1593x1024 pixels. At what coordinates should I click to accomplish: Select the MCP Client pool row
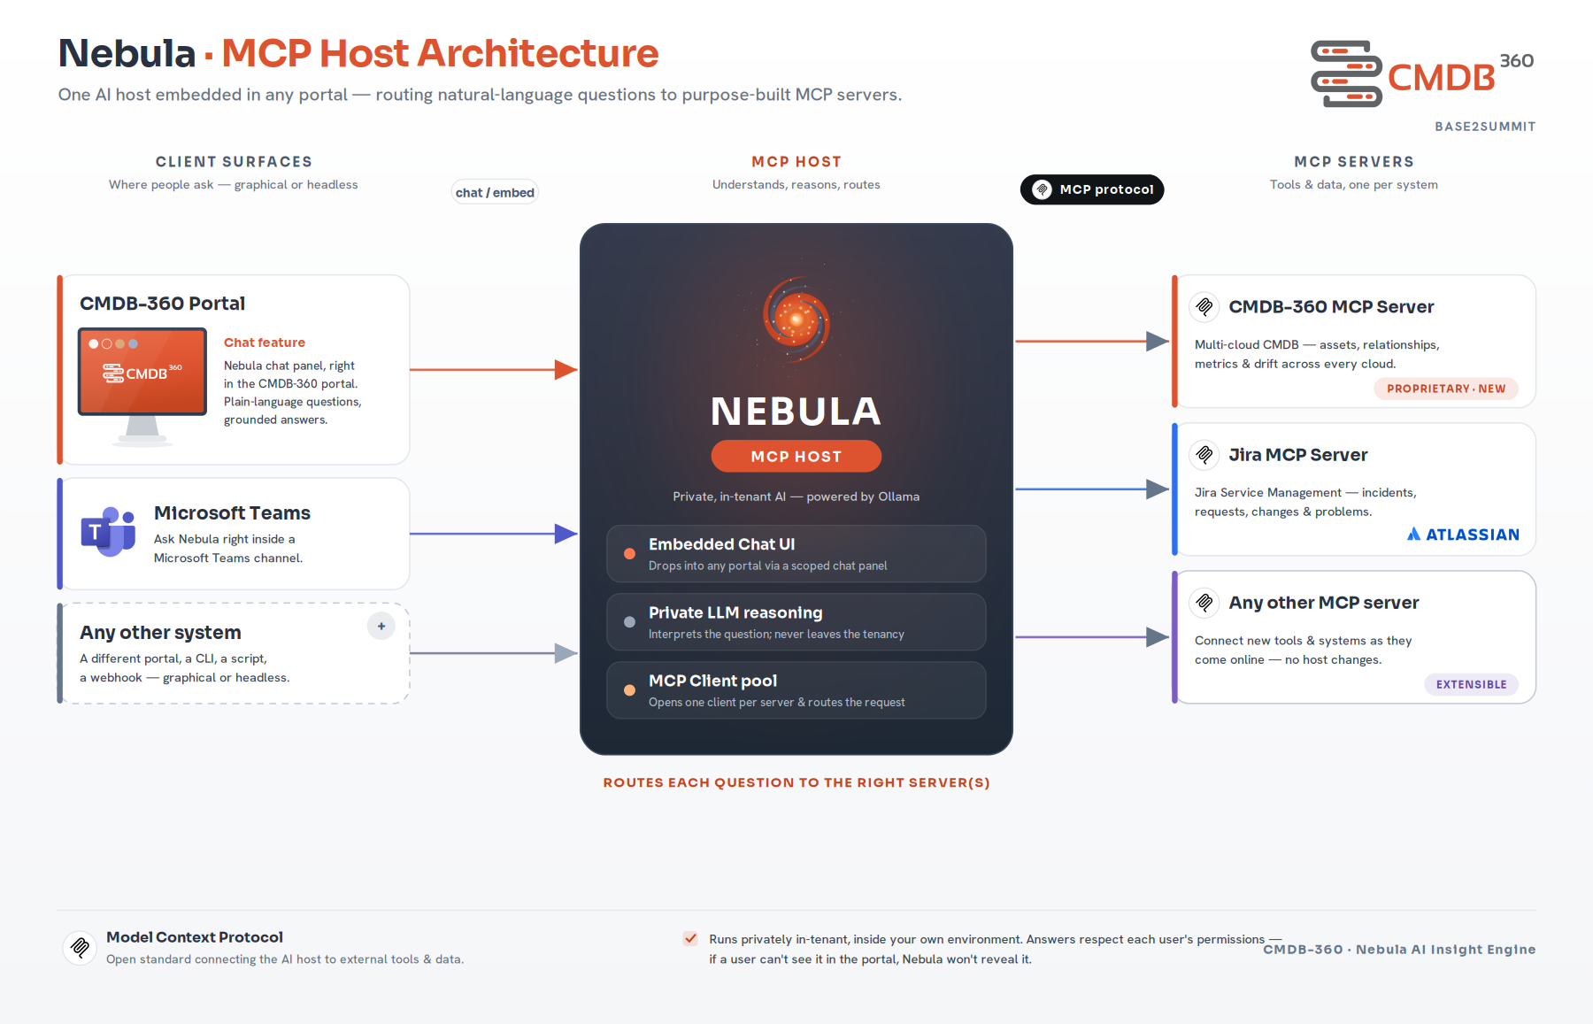(x=796, y=690)
